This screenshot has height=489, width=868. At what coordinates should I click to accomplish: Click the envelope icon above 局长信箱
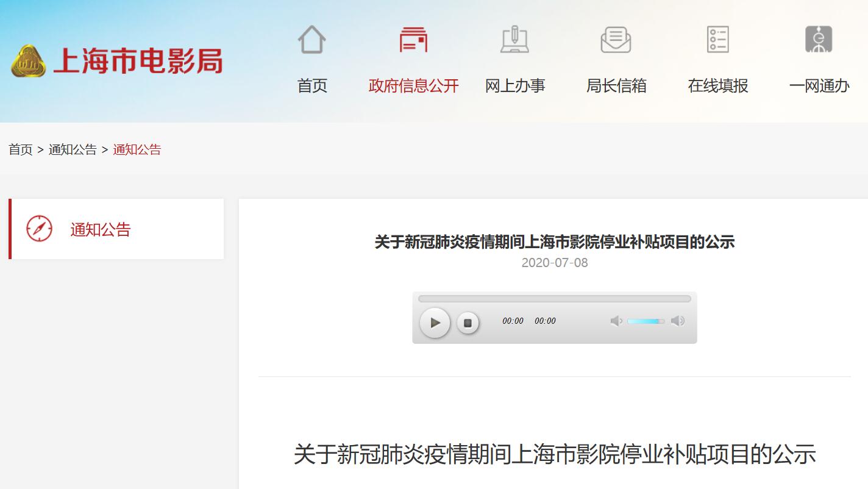(x=616, y=40)
